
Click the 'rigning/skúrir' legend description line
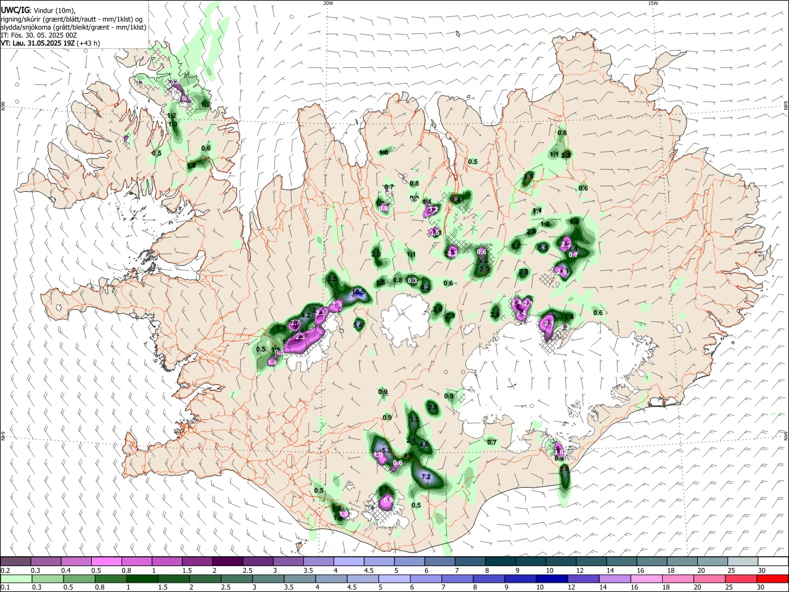[x=72, y=19]
